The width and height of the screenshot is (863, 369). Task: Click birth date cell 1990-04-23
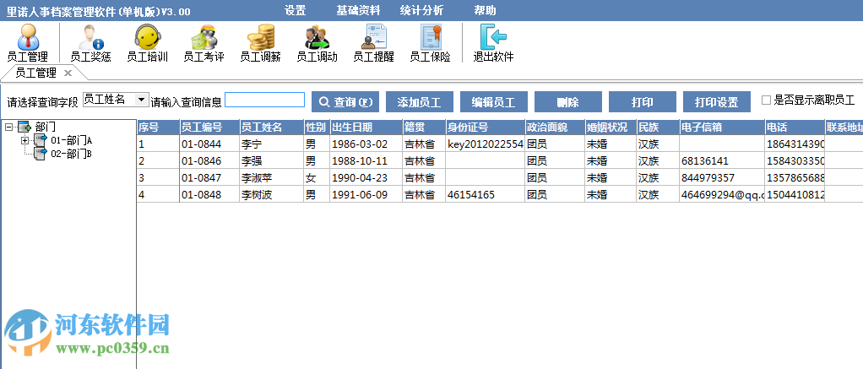[x=366, y=178]
